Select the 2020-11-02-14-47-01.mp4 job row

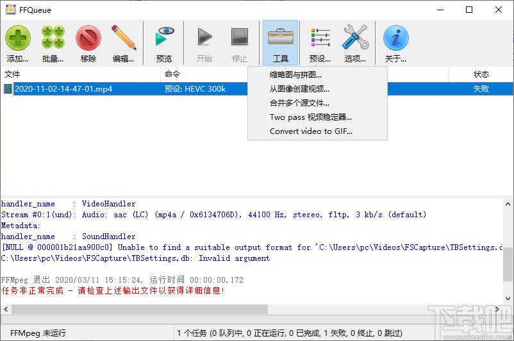(257, 89)
